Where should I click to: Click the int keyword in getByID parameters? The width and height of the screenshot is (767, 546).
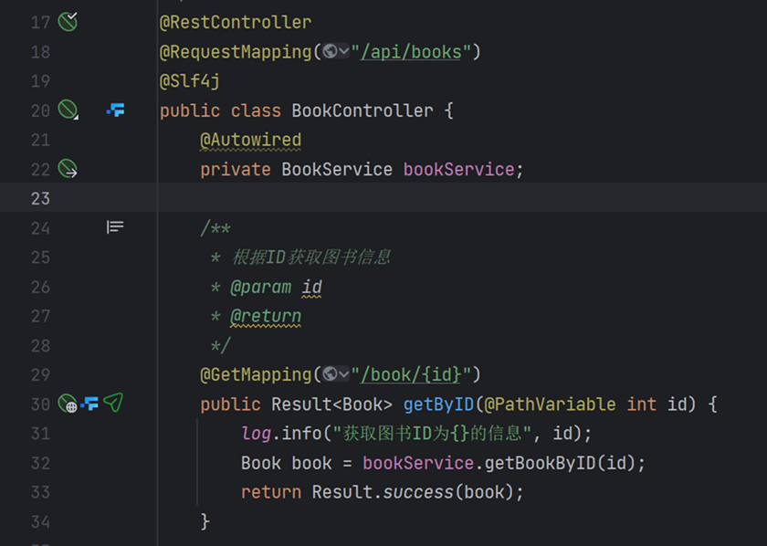click(x=641, y=404)
